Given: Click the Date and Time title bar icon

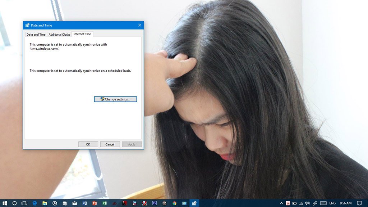Looking at the screenshot, I should pos(27,25).
